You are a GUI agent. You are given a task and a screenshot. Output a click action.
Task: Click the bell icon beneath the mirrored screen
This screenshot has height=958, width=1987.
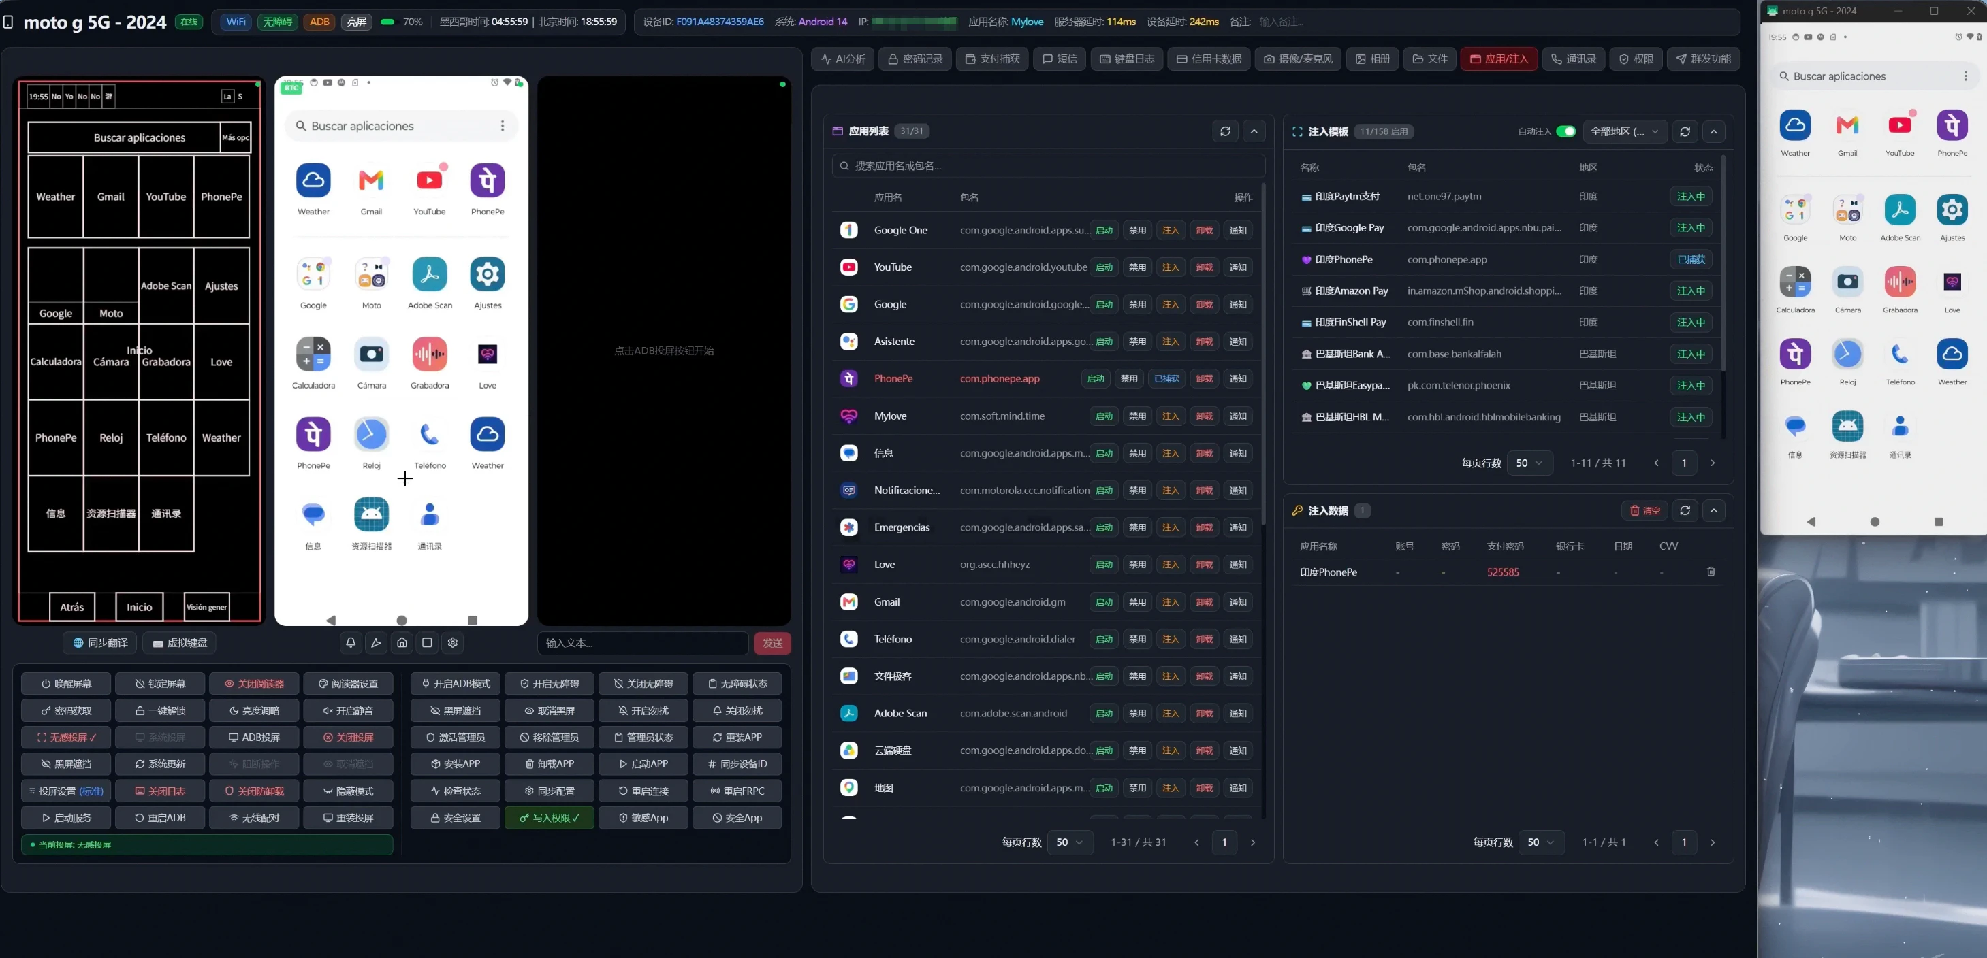click(351, 643)
